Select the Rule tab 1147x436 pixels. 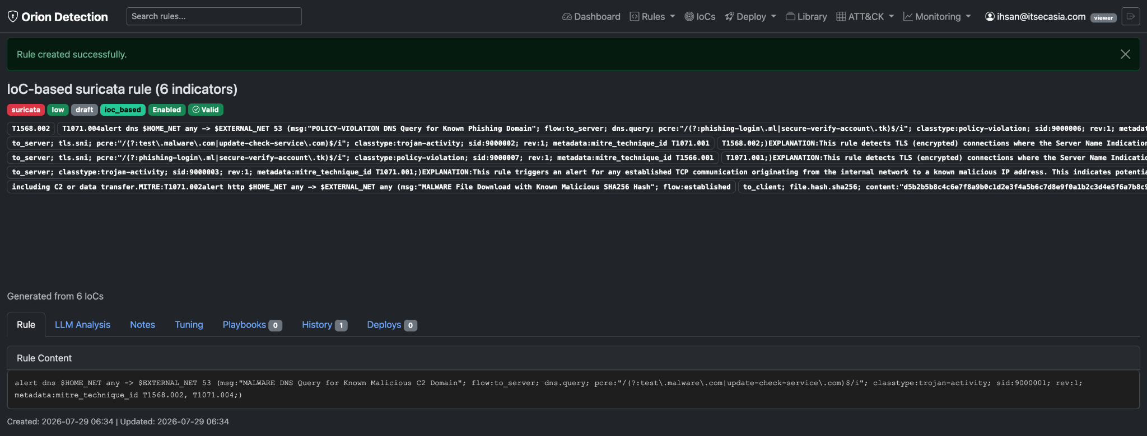(x=26, y=325)
